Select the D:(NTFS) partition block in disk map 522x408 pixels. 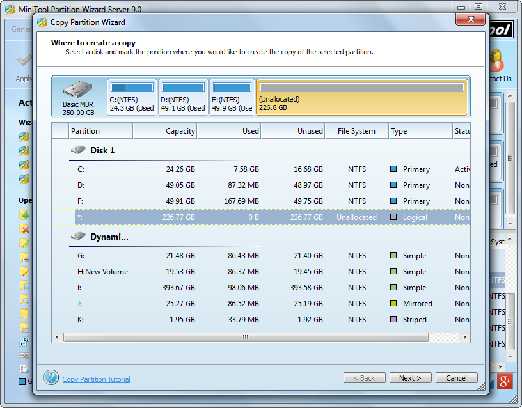(183, 97)
